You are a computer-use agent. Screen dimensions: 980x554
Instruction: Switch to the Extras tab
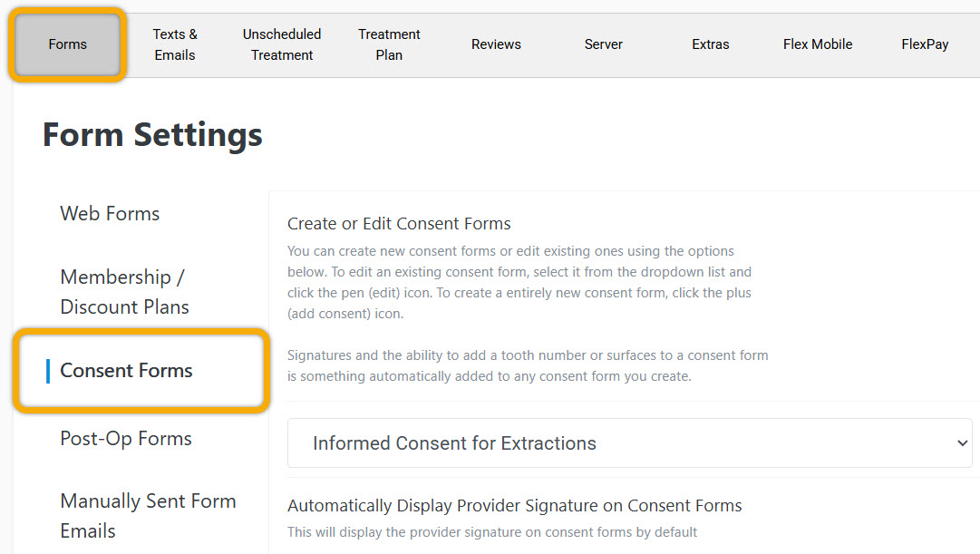(710, 44)
